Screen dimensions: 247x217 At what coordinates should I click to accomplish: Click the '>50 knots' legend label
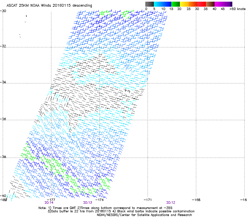(x=237, y=9)
